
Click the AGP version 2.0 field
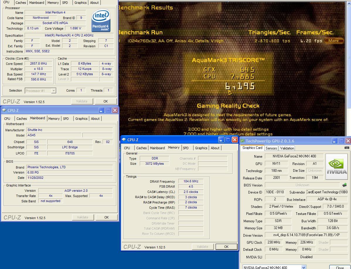pyautogui.click(x=76, y=191)
